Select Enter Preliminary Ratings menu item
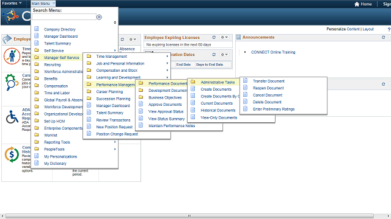The image size is (391, 219). pyautogui.click(x=274, y=109)
